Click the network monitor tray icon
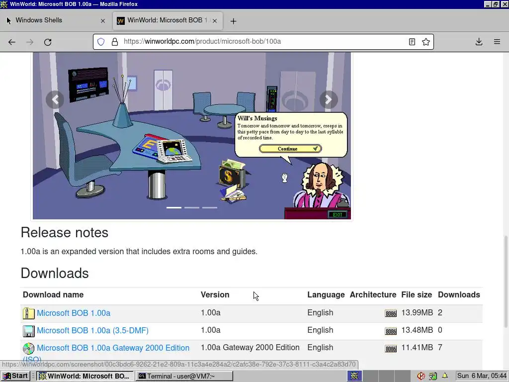The image size is (509, 382). click(433, 376)
